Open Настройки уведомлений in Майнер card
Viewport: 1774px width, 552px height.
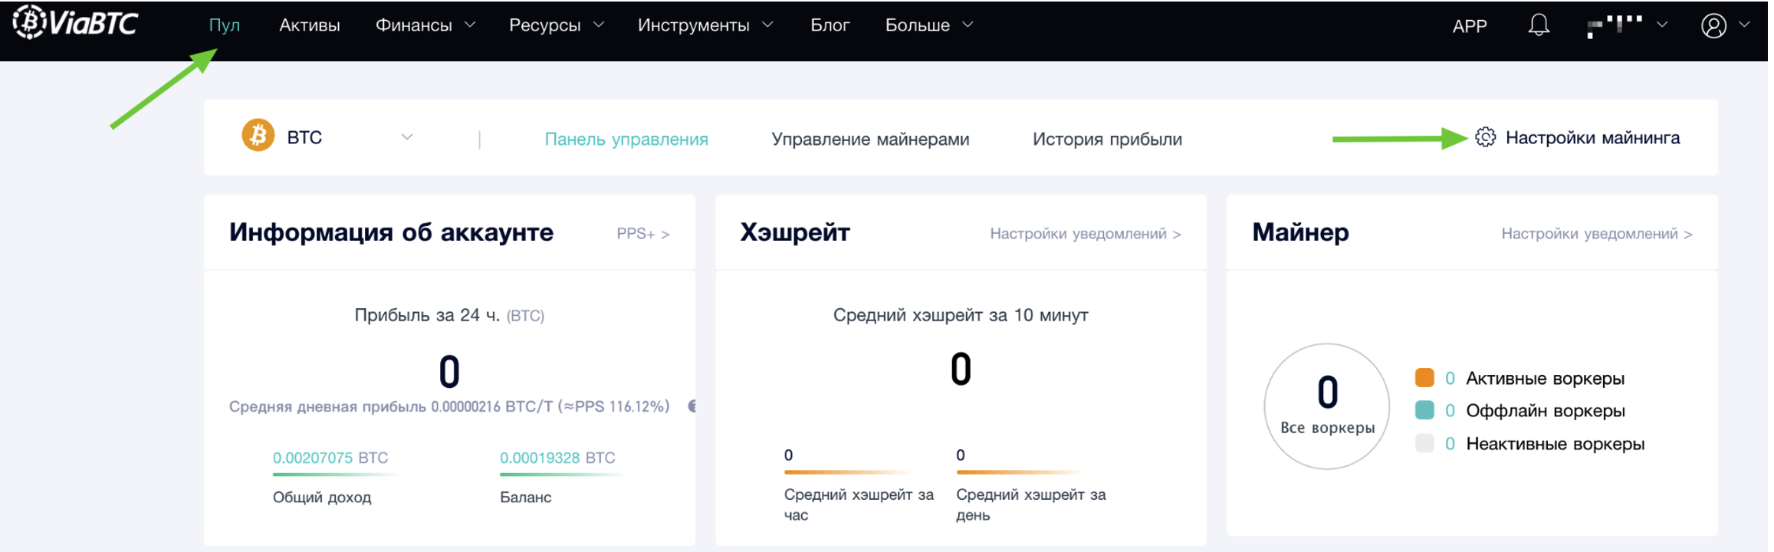[1597, 234]
